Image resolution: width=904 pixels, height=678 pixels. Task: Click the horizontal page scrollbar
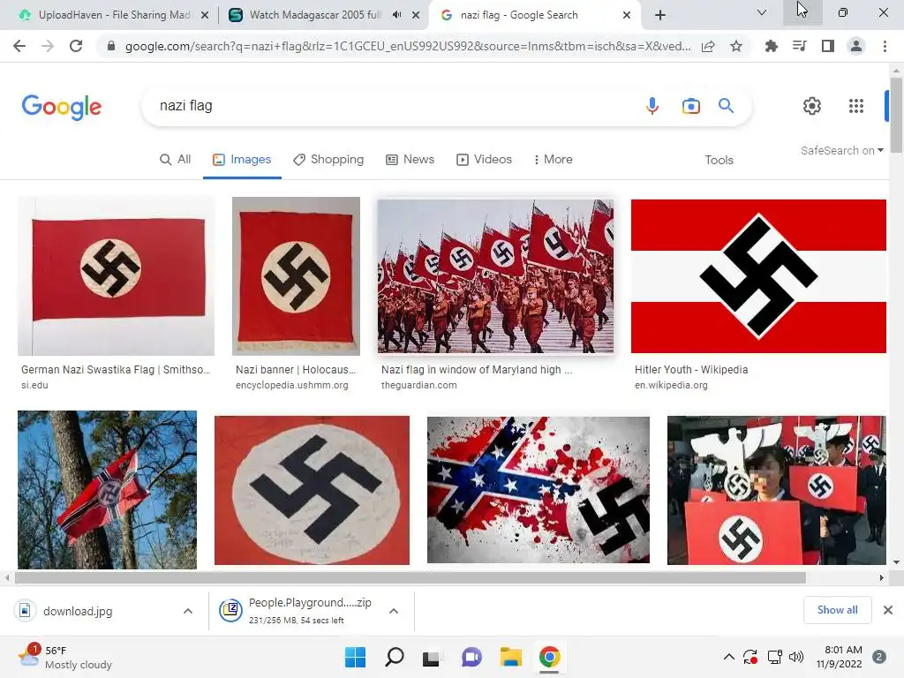click(411, 577)
